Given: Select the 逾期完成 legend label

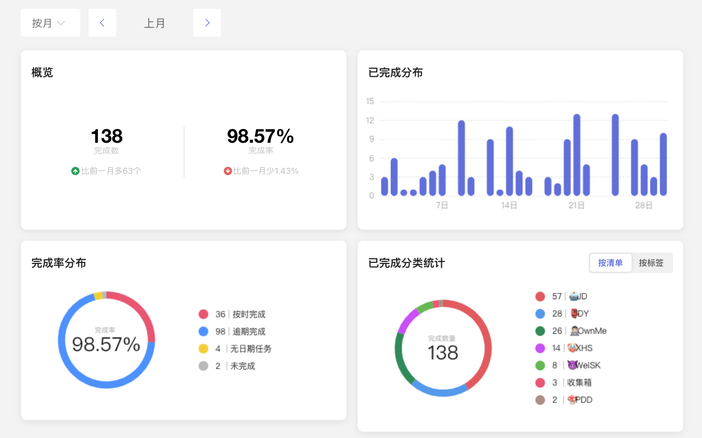Looking at the screenshot, I should 249,331.
